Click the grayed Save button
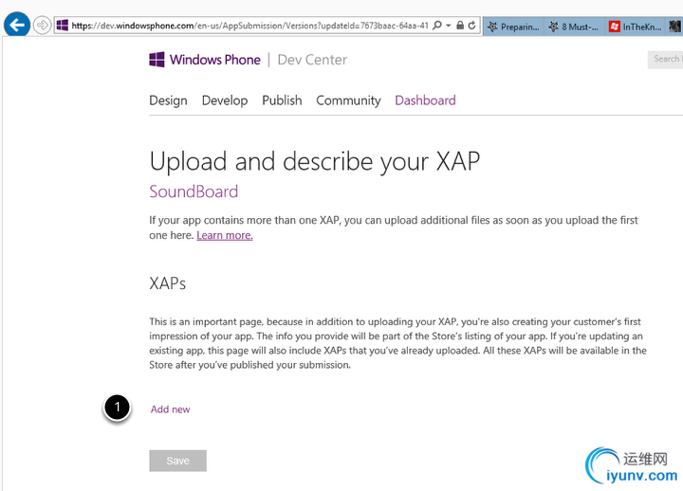This screenshot has height=491, width=683. coord(177,461)
